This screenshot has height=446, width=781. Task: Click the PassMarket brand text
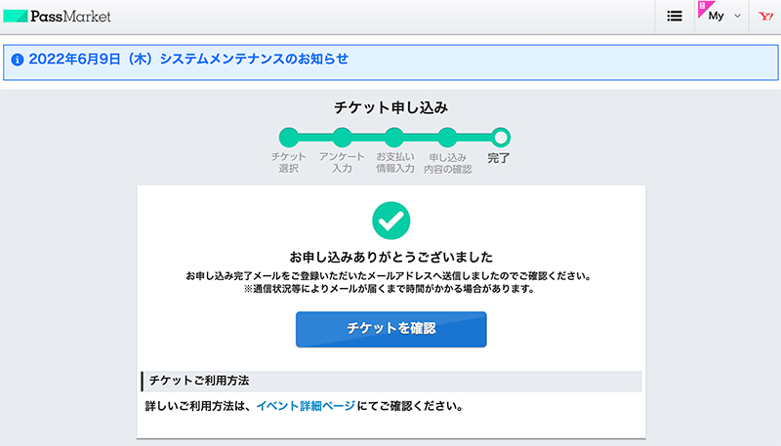pos(70,17)
